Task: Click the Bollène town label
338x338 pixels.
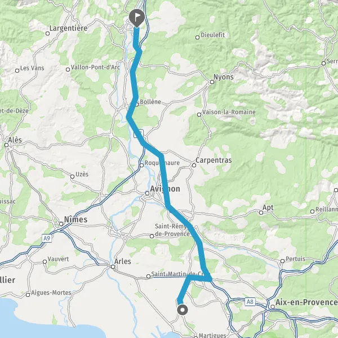Action: (x=150, y=102)
